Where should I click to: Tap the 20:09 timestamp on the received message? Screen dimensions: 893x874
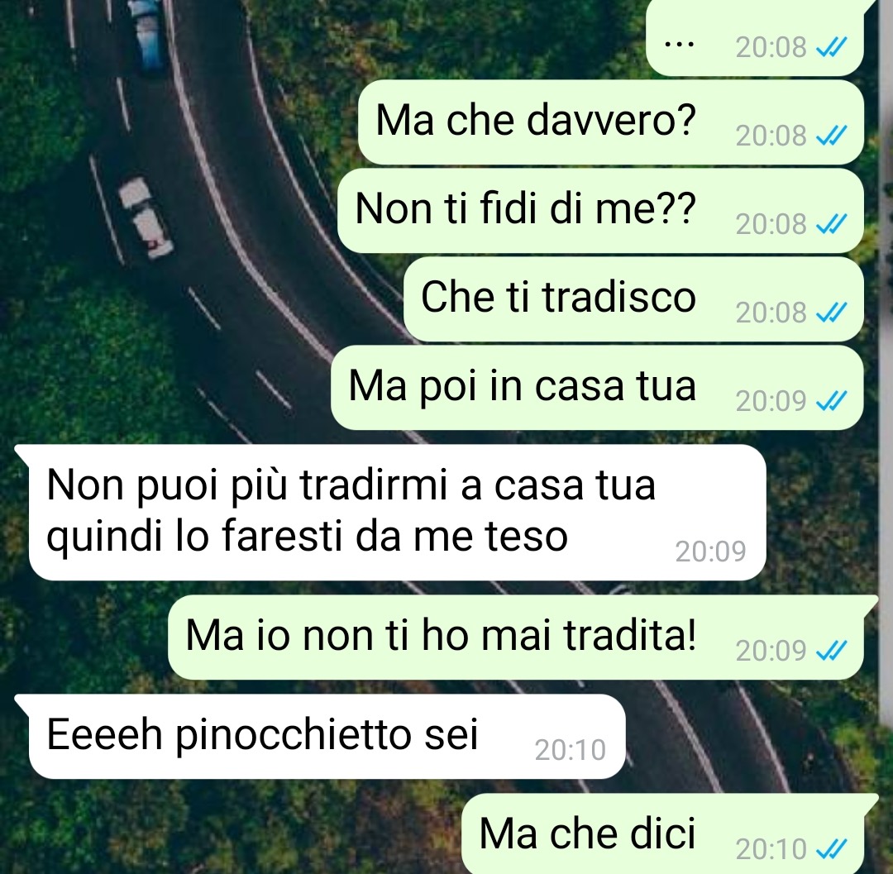pyautogui.click(x=710, y=552)
